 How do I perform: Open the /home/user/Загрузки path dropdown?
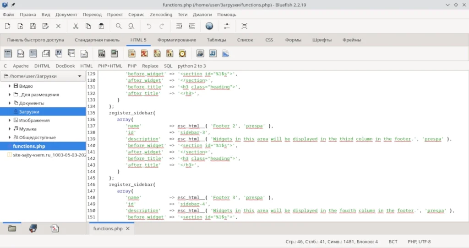43,76
